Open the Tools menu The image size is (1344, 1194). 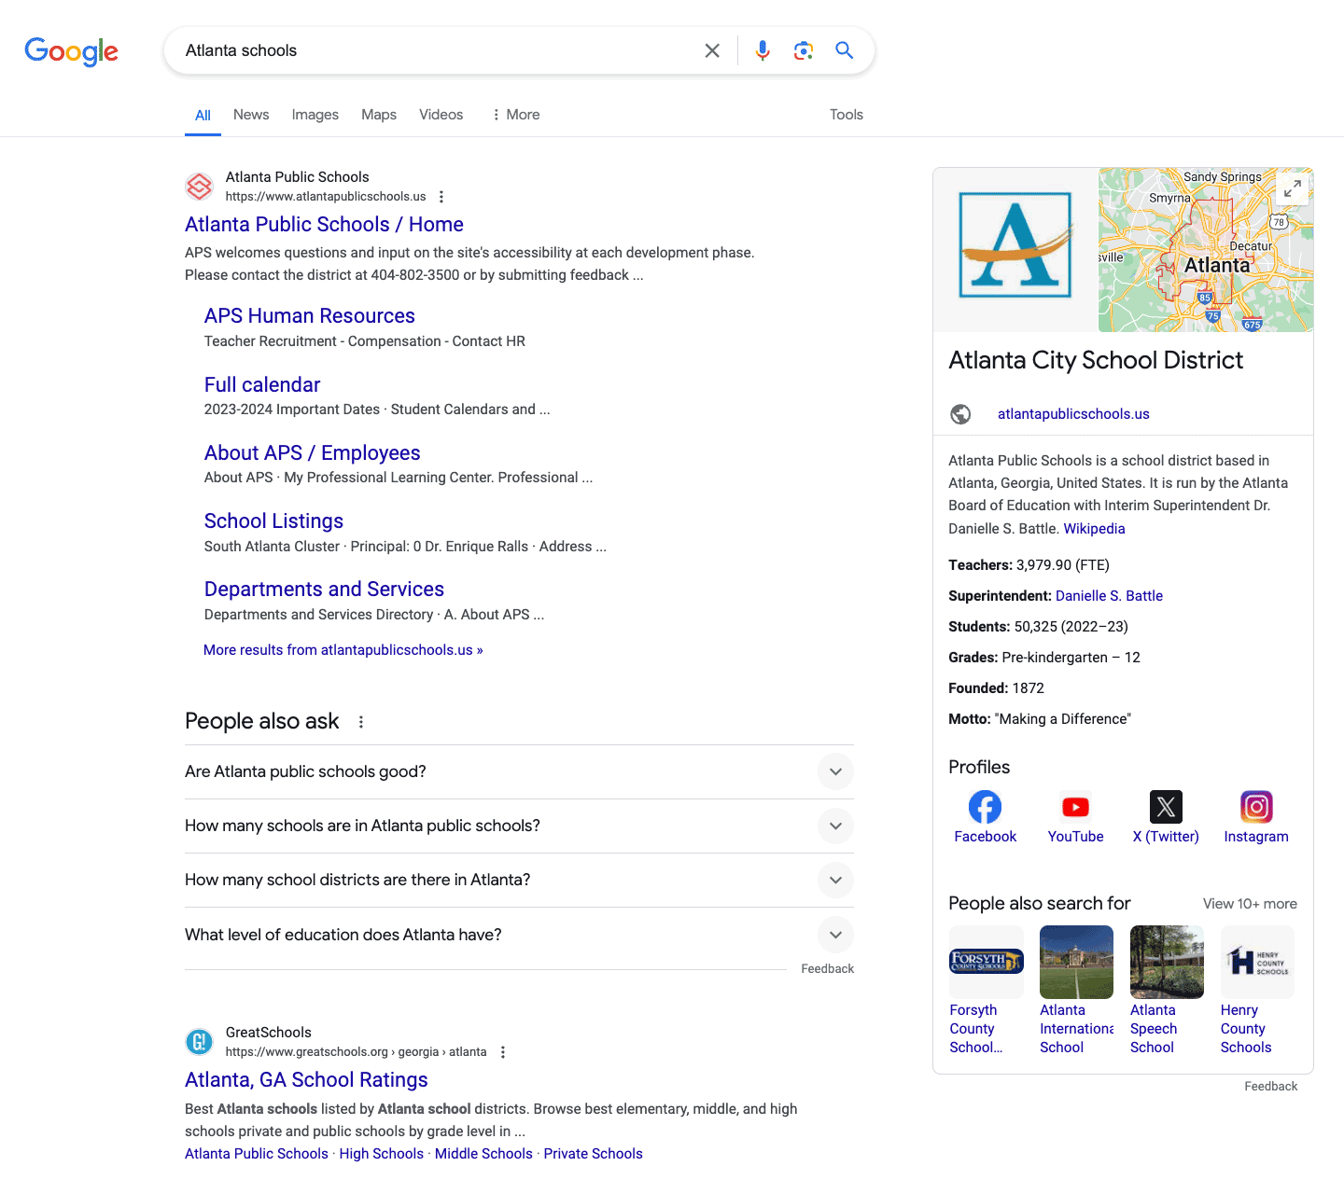pos(847,115)
